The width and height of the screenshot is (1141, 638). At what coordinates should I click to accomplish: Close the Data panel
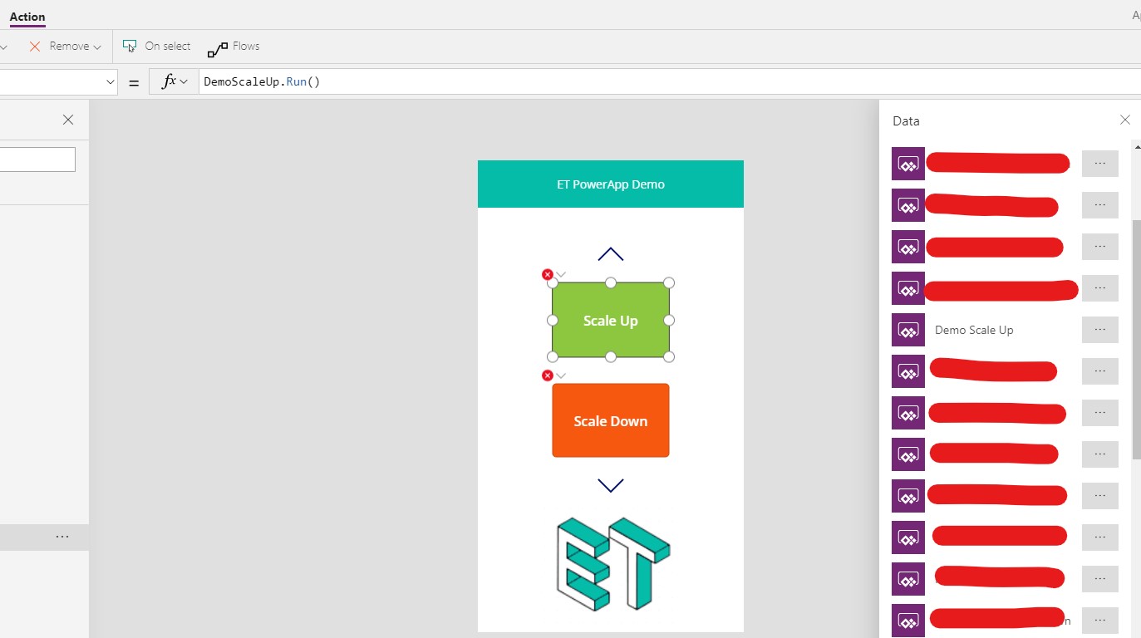[1126, 120]
